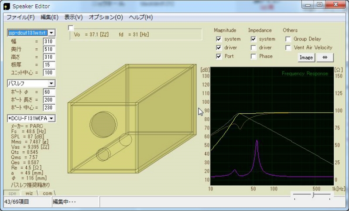Enable the Vent Air Velocity checkbox
This screenshot has height=211, width=349.
coord(288,48)
